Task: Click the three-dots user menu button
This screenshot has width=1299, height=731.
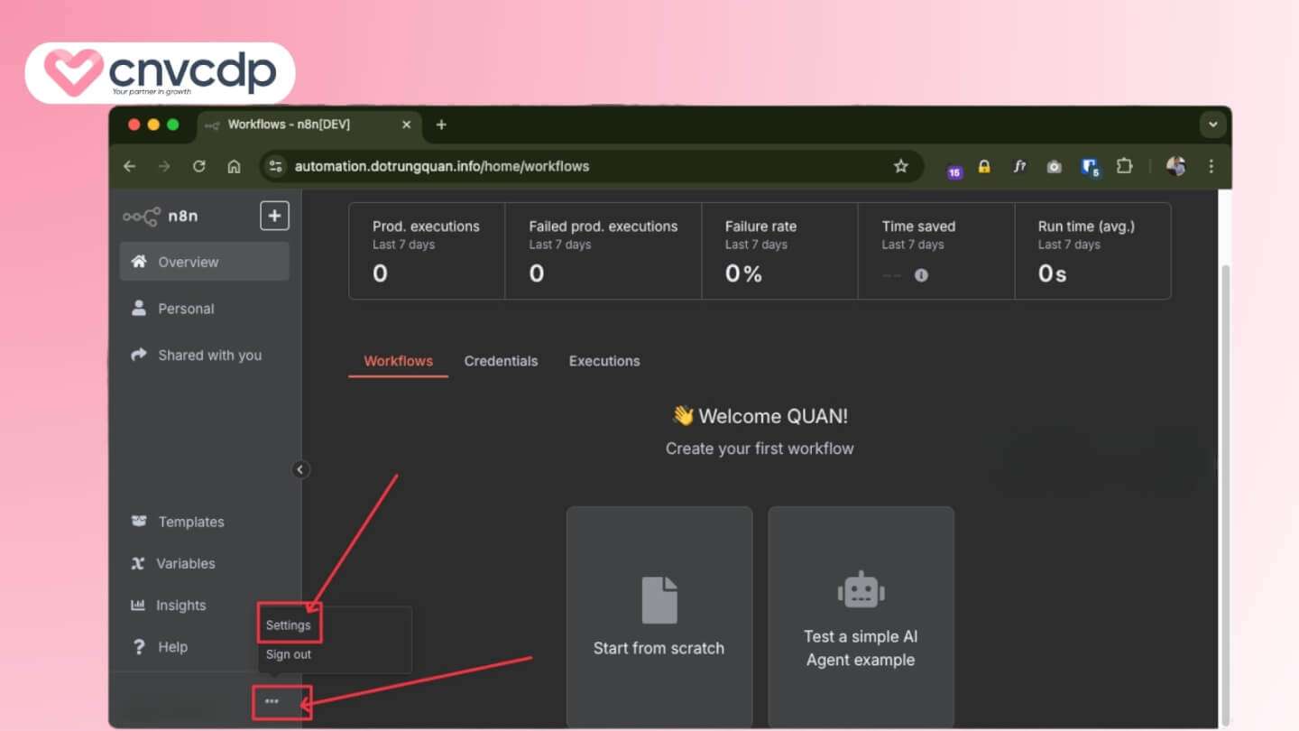Action: click(x=272, y=701)
